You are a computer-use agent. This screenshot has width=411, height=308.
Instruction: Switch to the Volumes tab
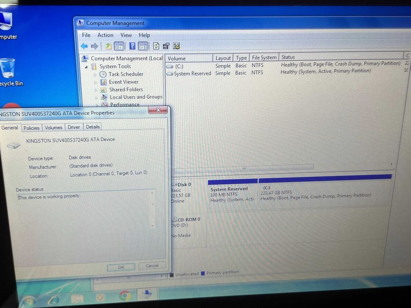coord(53,128)
